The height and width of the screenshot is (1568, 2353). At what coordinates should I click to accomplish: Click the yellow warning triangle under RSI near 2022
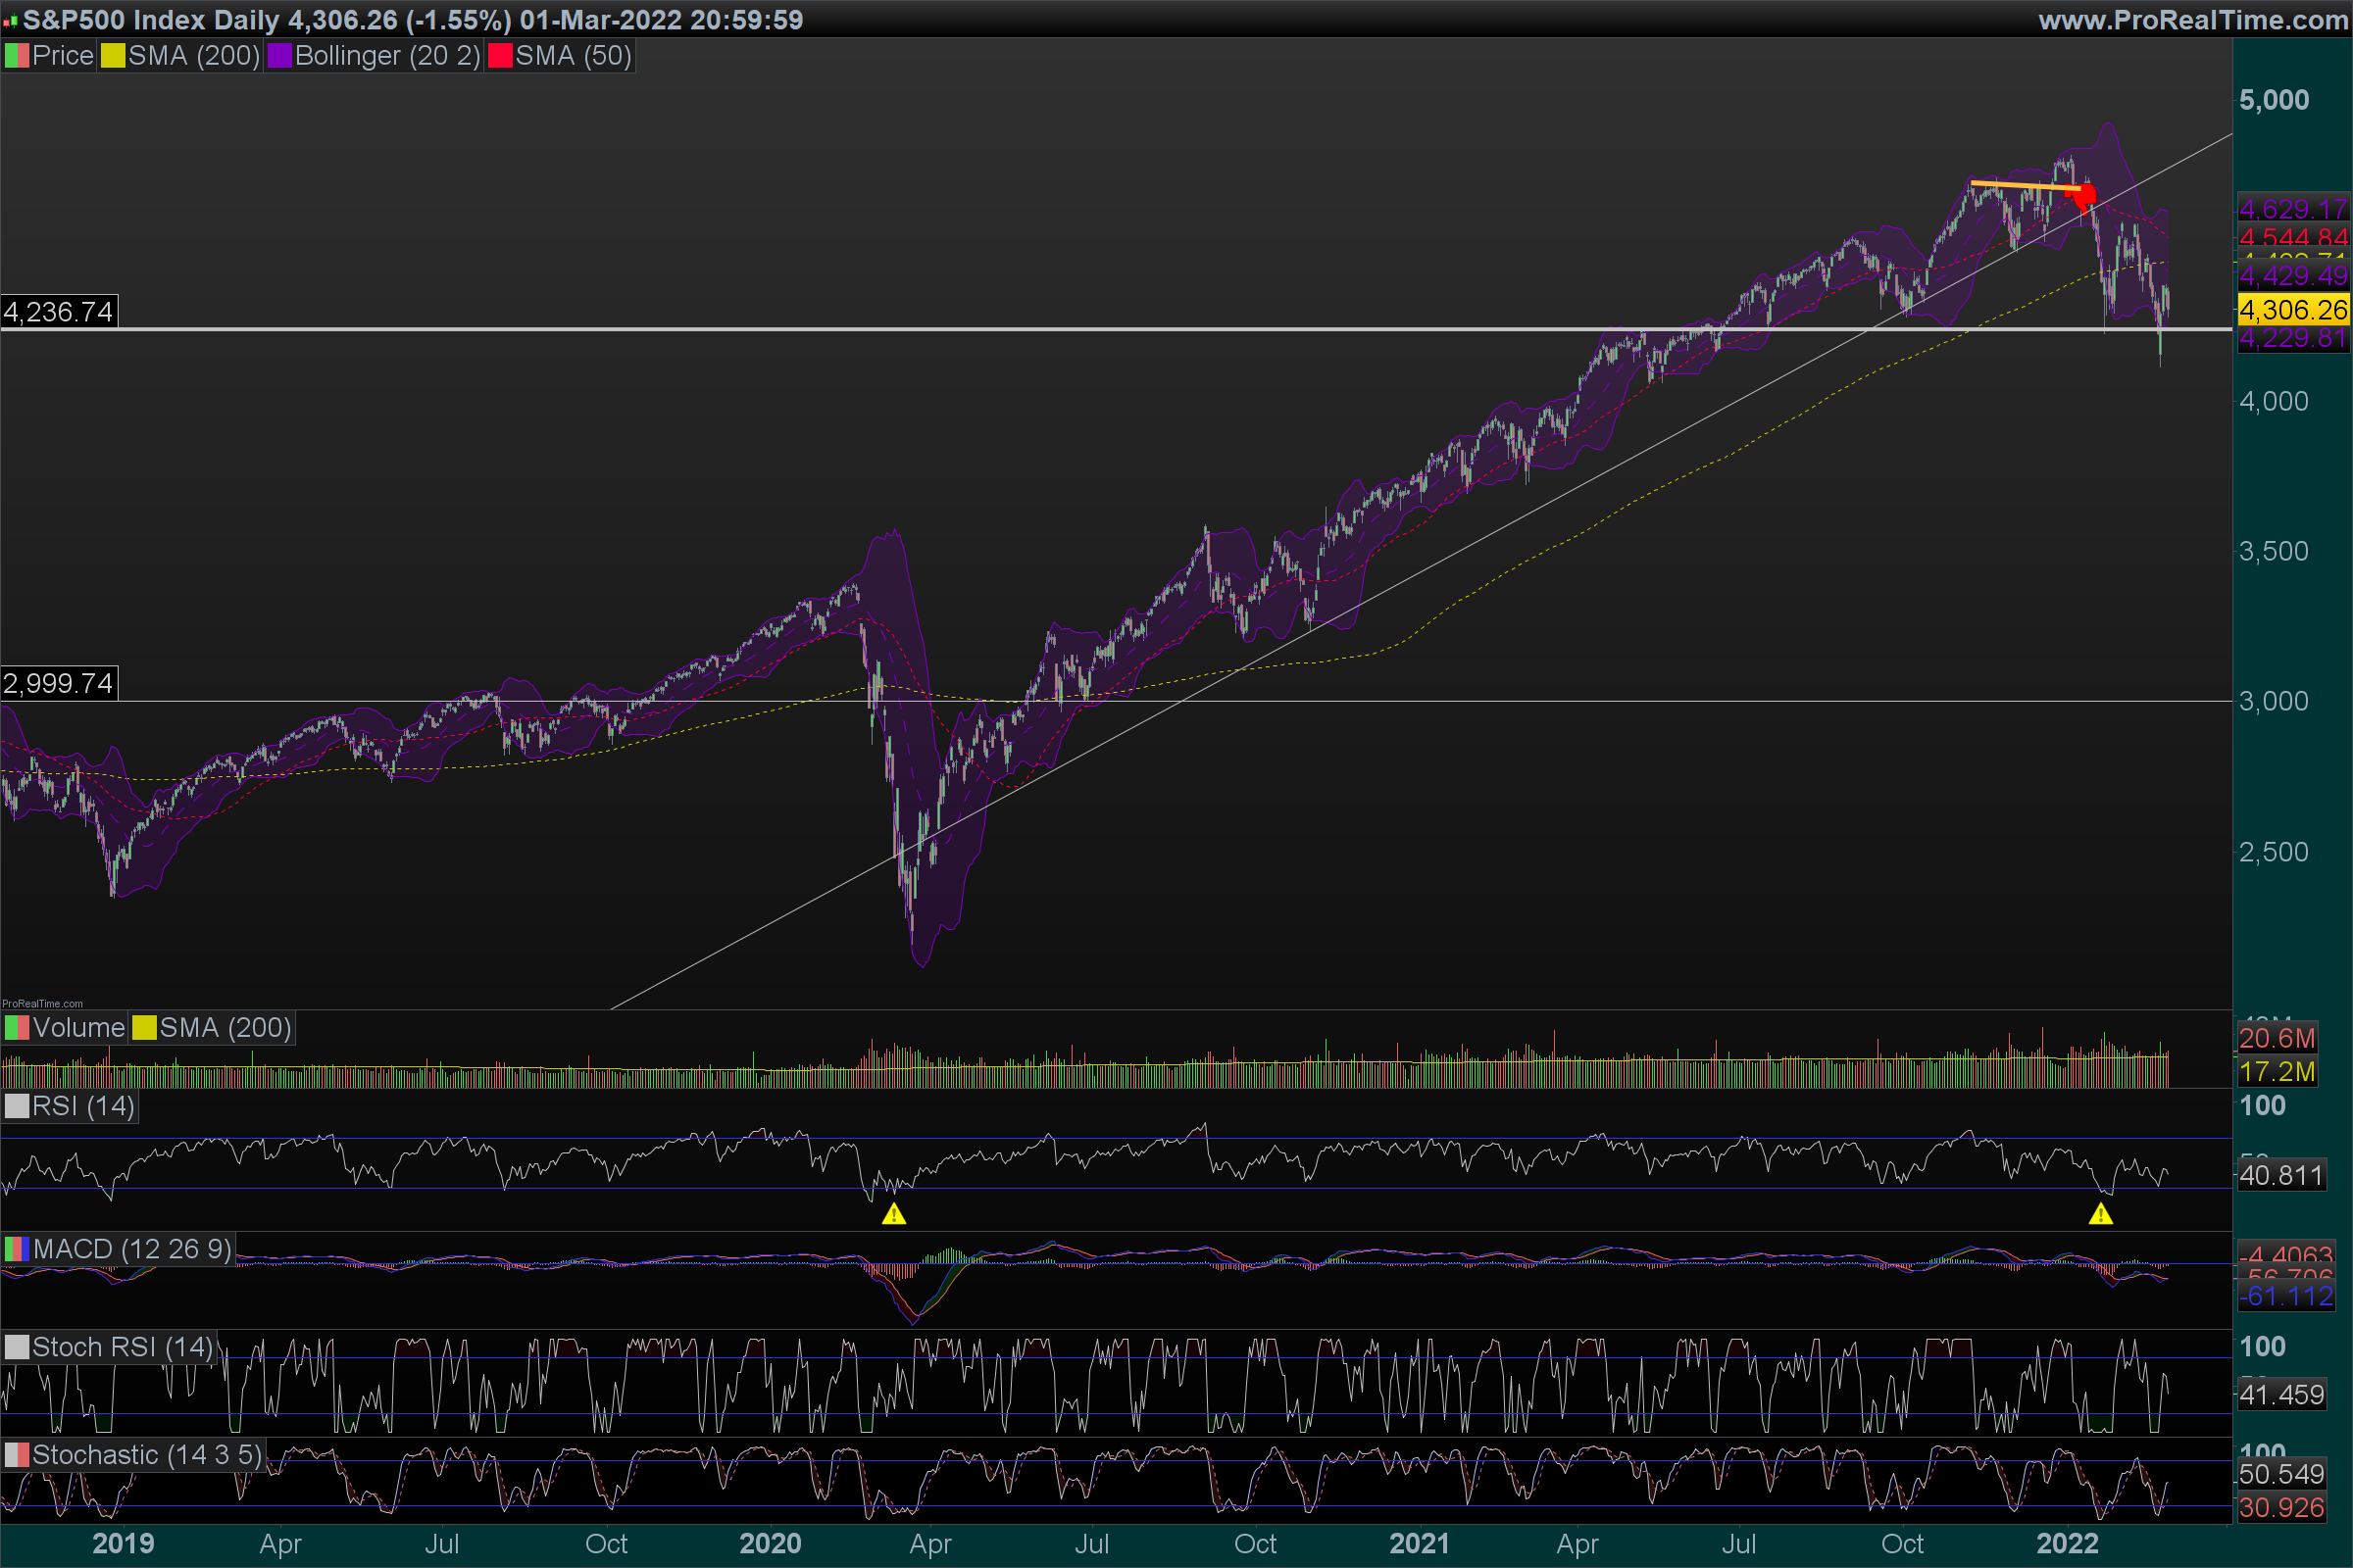click(x=2100, y=1215)
